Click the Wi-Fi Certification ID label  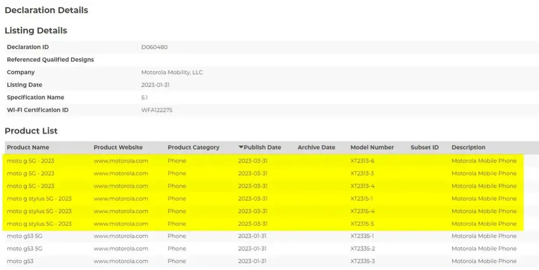[37, 110]
